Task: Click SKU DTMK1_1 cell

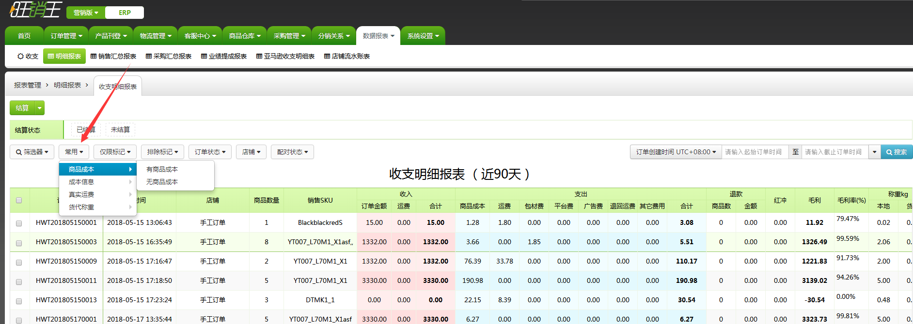Action: [x=320, y=300]
